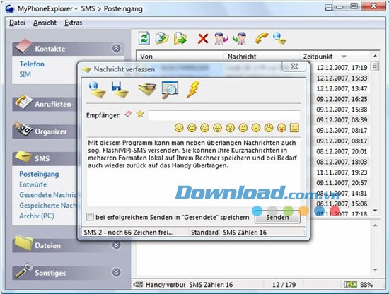Click the star favorites icon beside Empfänger
389x294 pixels.
140,114
